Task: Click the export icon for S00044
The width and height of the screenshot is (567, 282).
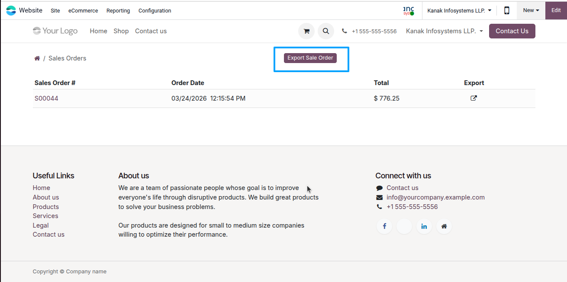Action: 474,98
